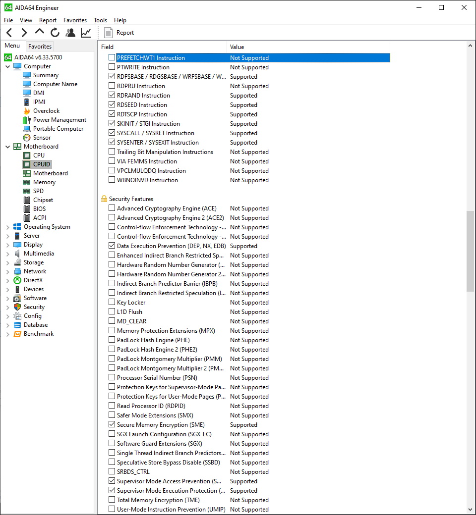The height and width of the screenshot is (515, 476).
Task: Open the DMI tree item
Action: click(39, 93)
